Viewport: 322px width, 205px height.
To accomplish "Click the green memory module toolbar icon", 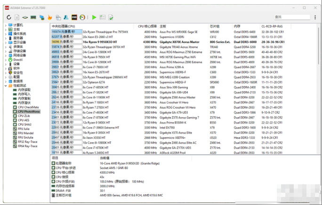I will coord(33,17).
